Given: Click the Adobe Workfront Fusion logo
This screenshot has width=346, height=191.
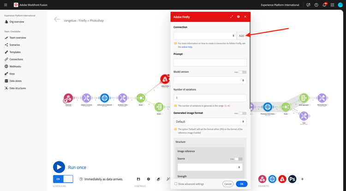Looking at the screenshot, I should click(x=16, y=5).
